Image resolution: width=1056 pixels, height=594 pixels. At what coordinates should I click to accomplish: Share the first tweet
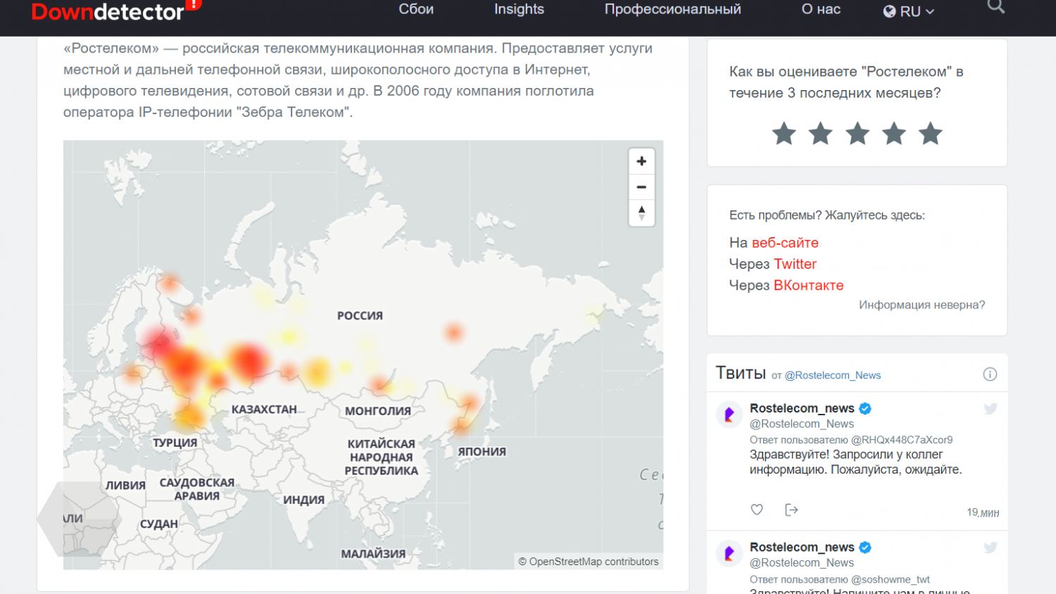(791, 510)
